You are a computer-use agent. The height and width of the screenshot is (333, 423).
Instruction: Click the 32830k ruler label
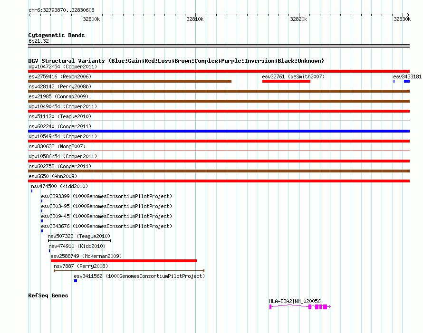click(402, 19)
